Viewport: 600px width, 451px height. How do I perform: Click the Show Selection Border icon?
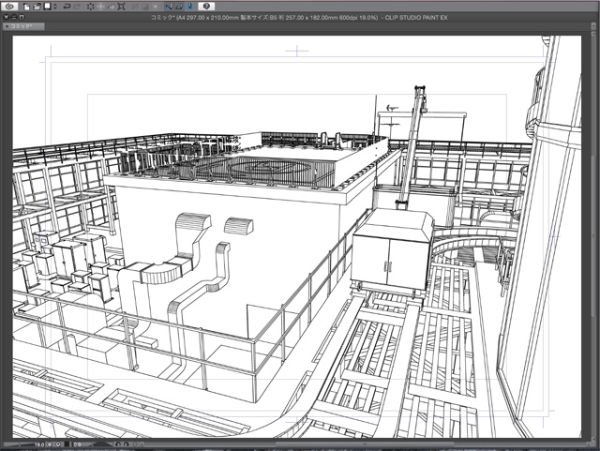(156, 7)
